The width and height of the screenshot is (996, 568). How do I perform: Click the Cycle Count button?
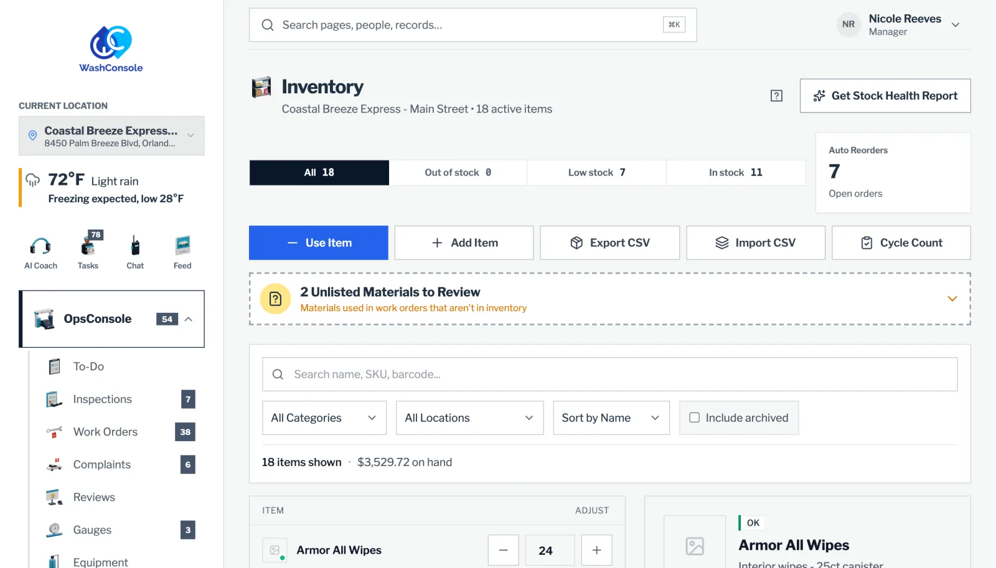(x=901, y=243)
